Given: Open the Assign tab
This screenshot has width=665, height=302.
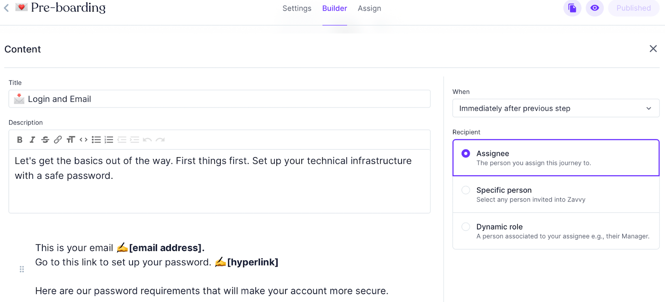Looking at the screenshot, I should [x=369, y=8].
